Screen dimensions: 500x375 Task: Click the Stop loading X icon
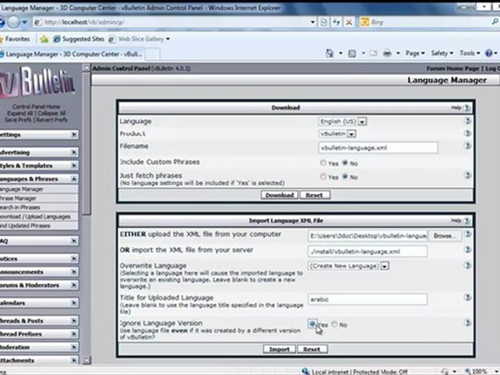[x=349, y=22]
